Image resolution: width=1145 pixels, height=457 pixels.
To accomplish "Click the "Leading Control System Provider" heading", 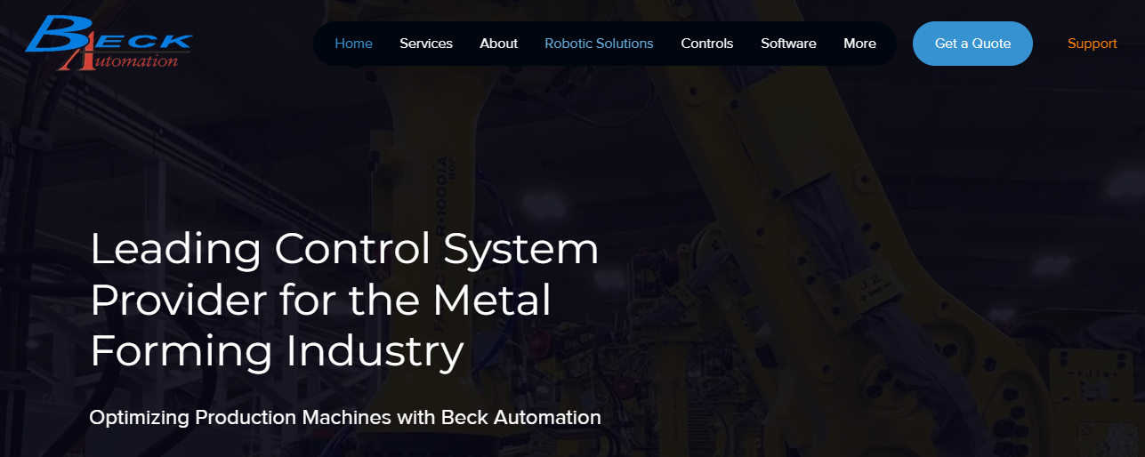I will (x=345, y=300).
